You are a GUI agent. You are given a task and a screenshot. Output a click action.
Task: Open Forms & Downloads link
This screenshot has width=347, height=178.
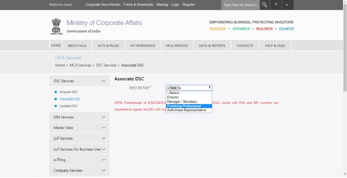(138, 4)
